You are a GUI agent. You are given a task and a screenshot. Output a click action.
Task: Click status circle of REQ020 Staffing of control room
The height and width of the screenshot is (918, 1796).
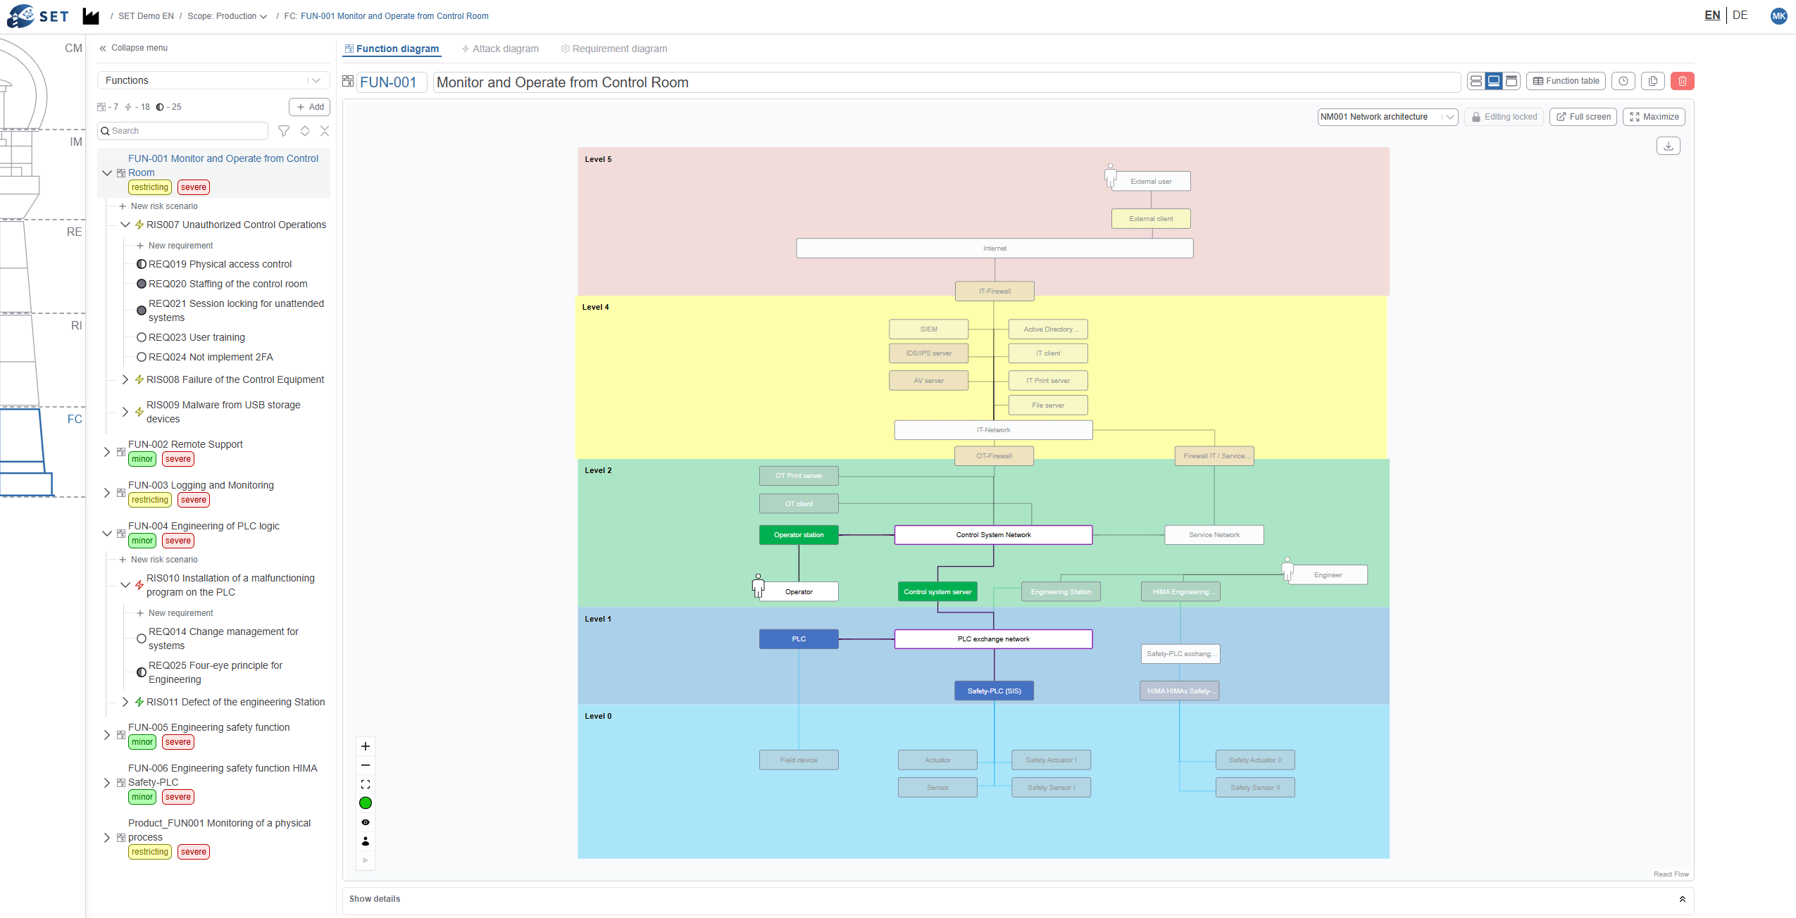tap(142, 284)
